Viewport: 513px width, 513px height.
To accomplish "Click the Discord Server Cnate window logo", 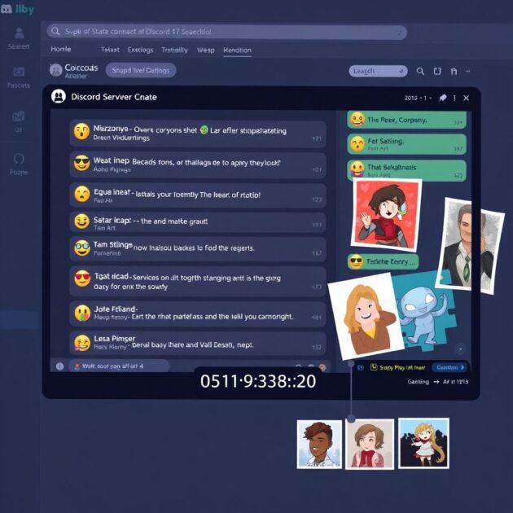I will coord(59,97).
